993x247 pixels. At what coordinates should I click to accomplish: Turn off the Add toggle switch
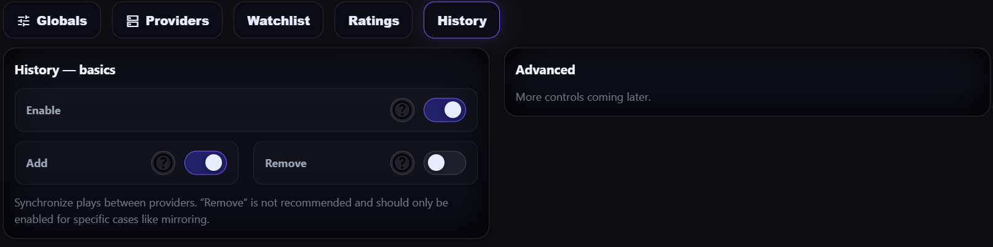[x=205, y=163]
